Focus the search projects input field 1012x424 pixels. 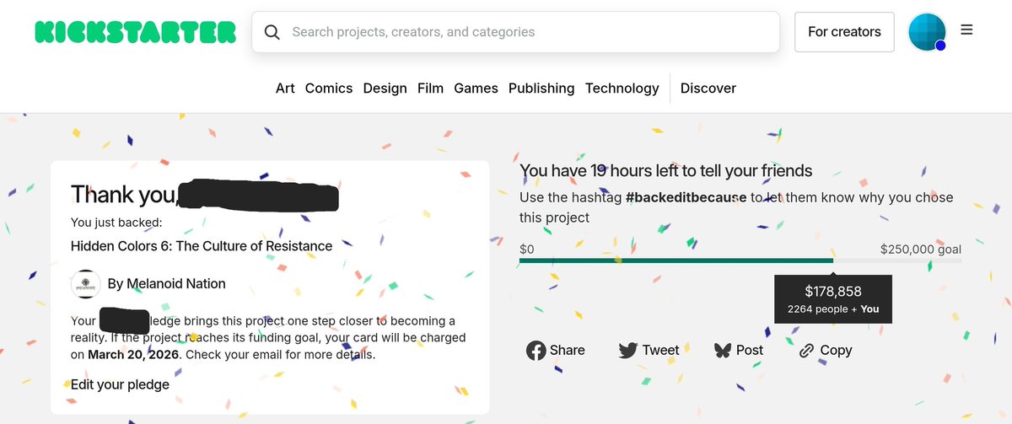[x=515, y=32]
